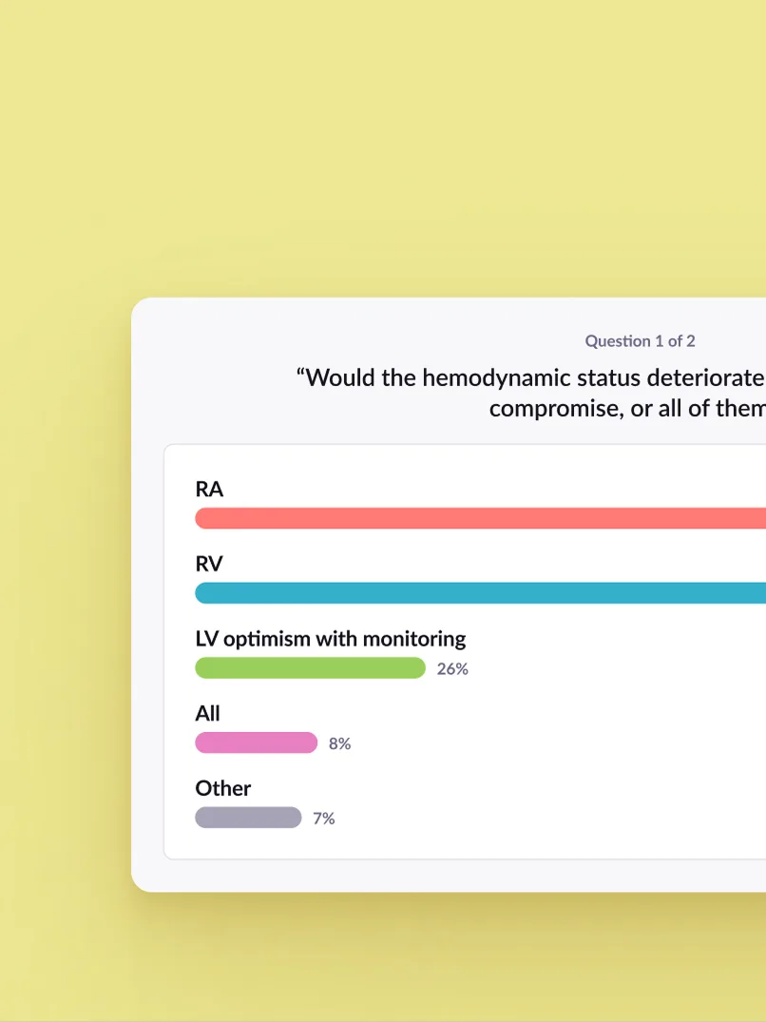The image size is (766, 1022).
Task: Click the 8% percentage value
Action: click(x=340, y=744)
